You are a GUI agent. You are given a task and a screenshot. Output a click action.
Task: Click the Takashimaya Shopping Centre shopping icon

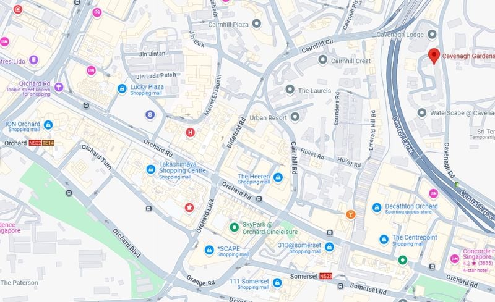pyautogui.click(x=151, y=169)
